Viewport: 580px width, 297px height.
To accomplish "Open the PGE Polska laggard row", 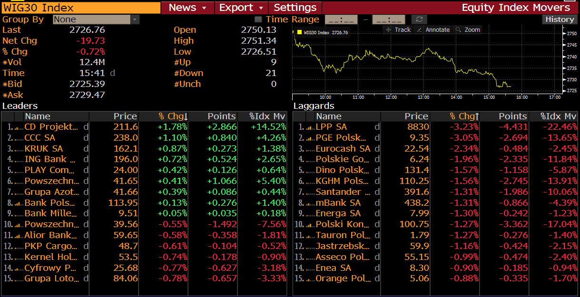I will click(343, 138).
